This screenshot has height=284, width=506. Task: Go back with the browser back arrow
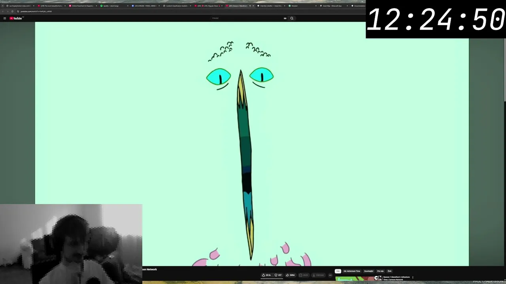[x=4, y=11]
